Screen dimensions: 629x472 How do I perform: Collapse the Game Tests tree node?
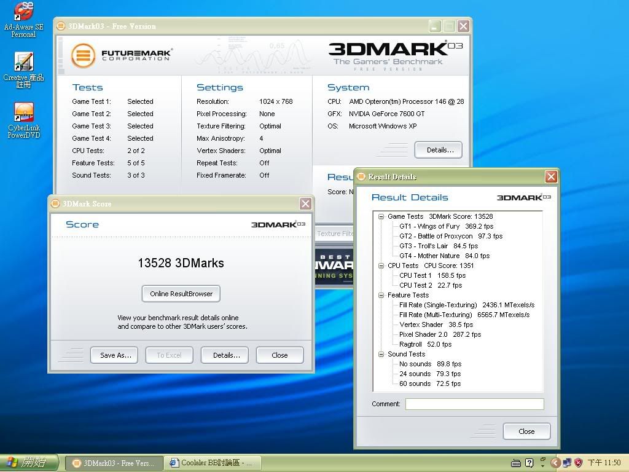click(381, 216)
